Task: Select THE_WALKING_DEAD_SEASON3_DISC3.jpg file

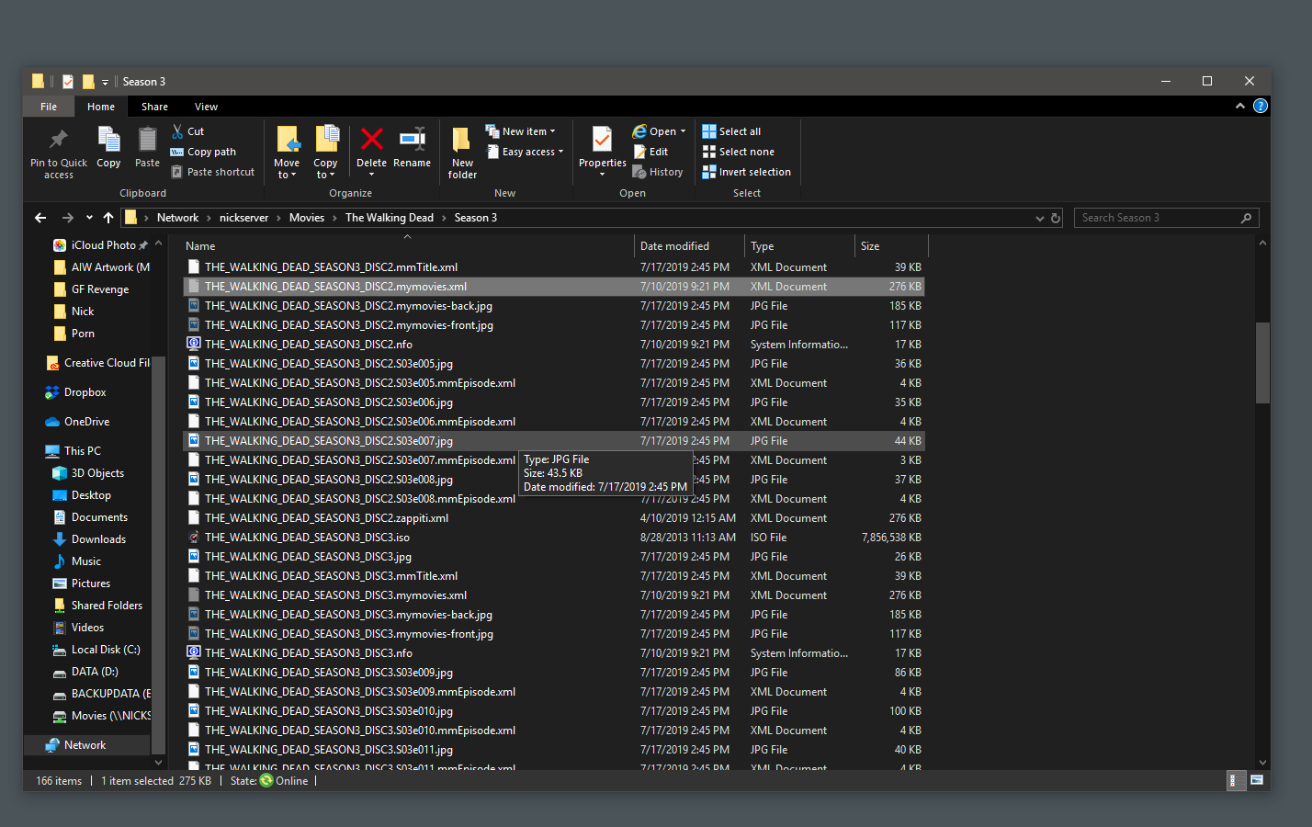Action: pos(554,557)
